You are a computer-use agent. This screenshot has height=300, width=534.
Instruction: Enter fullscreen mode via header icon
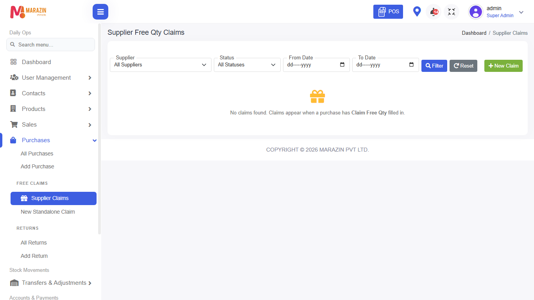pyautogui.click(x=452, y=12)
